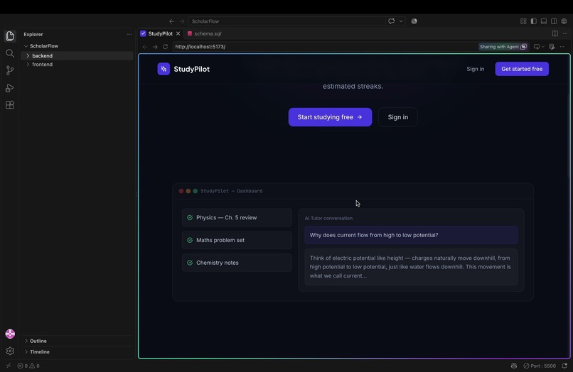The width and height of the screenshot is (573, 372).
Task: Split the editor to the right
Action: 555,33
